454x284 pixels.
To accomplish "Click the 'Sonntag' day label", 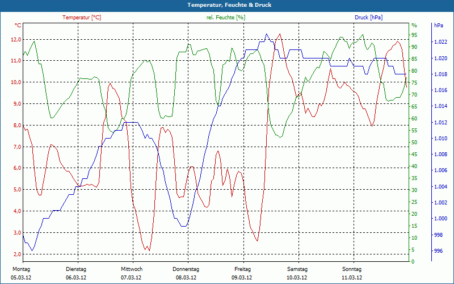I will pos(352,269).
